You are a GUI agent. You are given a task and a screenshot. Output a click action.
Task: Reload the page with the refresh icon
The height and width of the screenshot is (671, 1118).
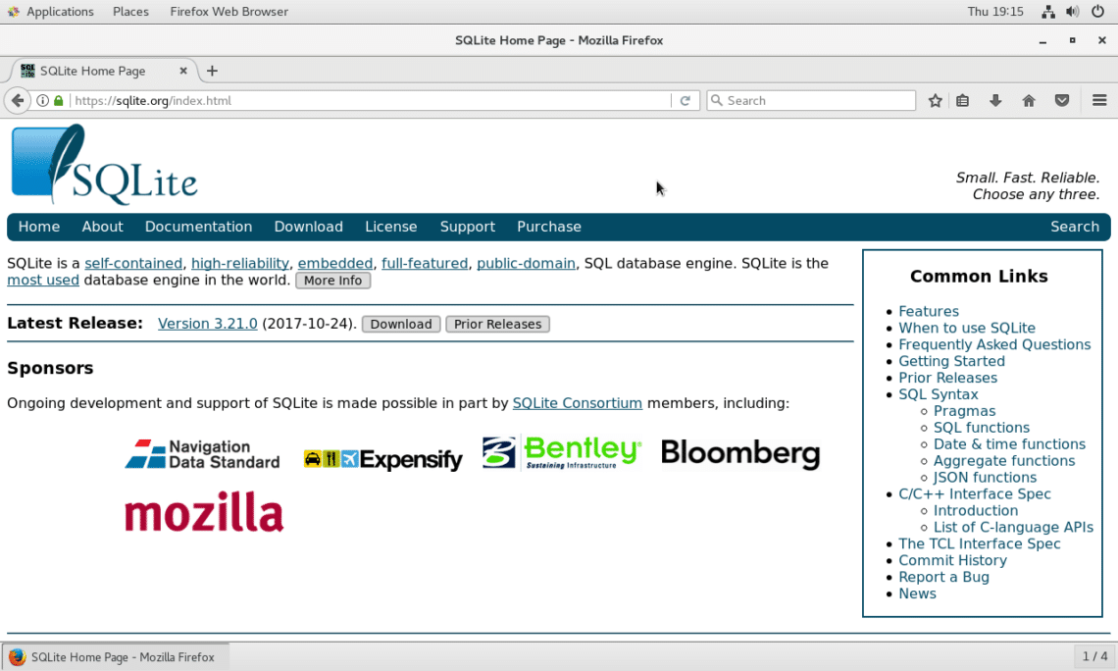pyautogui.click(x=686, y=100)
